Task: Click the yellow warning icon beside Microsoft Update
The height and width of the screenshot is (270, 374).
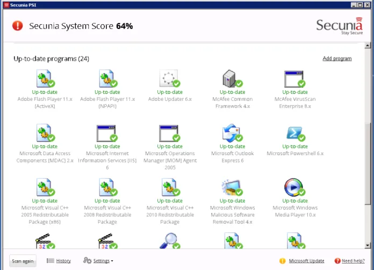Action: (x=283, y=261)
